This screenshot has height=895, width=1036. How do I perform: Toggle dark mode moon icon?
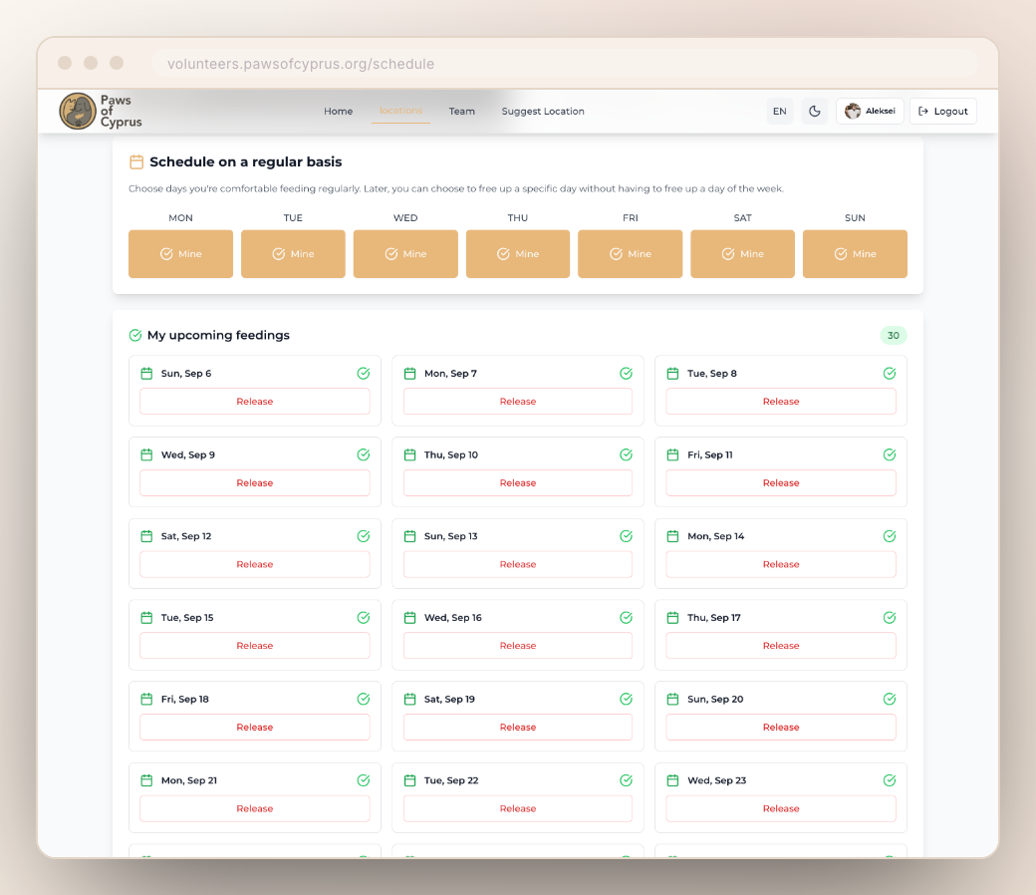coord(815,111)
